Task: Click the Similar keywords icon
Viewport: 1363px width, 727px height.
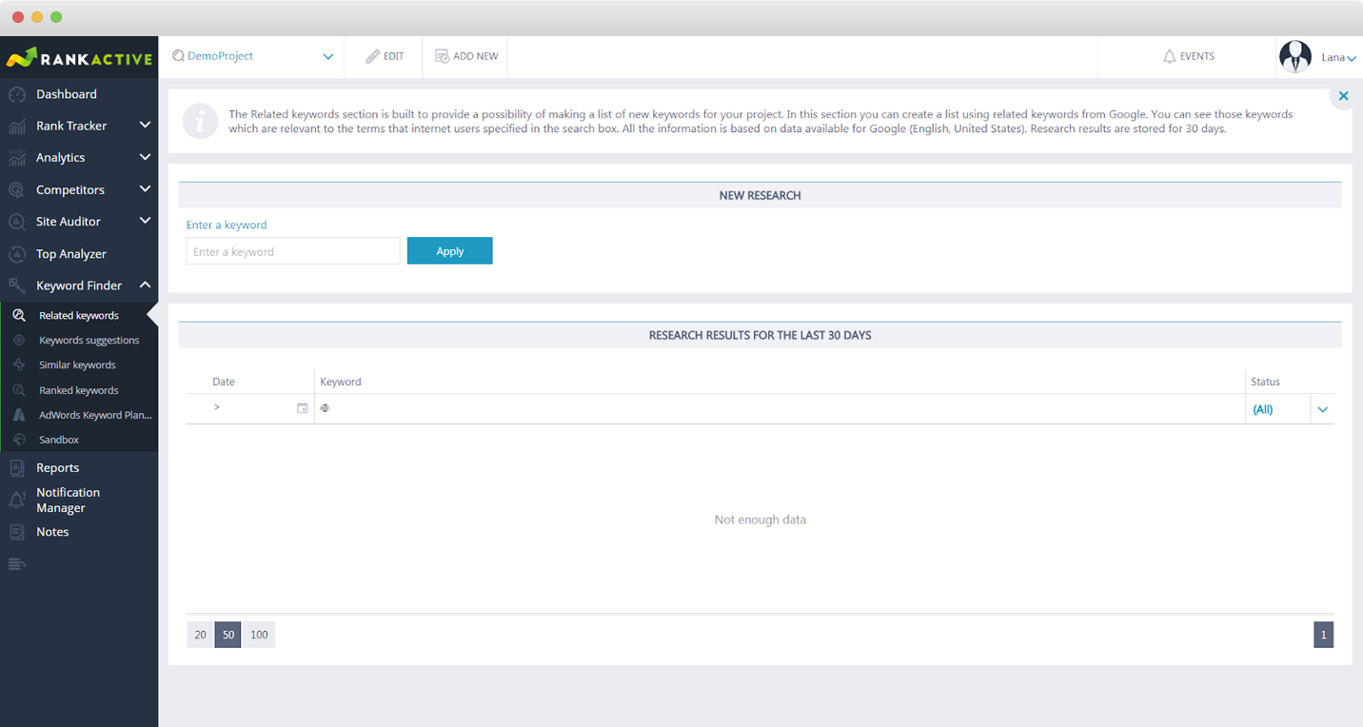Action: [19, 365]
